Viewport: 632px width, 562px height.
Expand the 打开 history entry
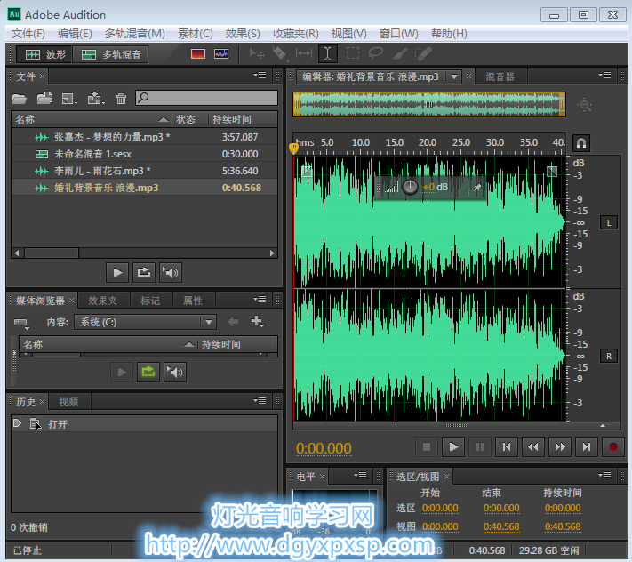17,424
